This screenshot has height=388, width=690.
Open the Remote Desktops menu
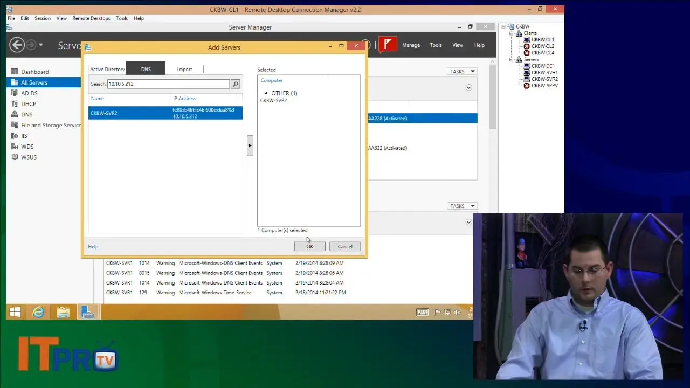pyautogui.click(x=91, y=18)
